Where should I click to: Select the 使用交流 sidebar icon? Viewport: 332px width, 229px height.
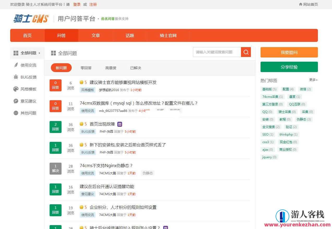click(x=16, y=65)
